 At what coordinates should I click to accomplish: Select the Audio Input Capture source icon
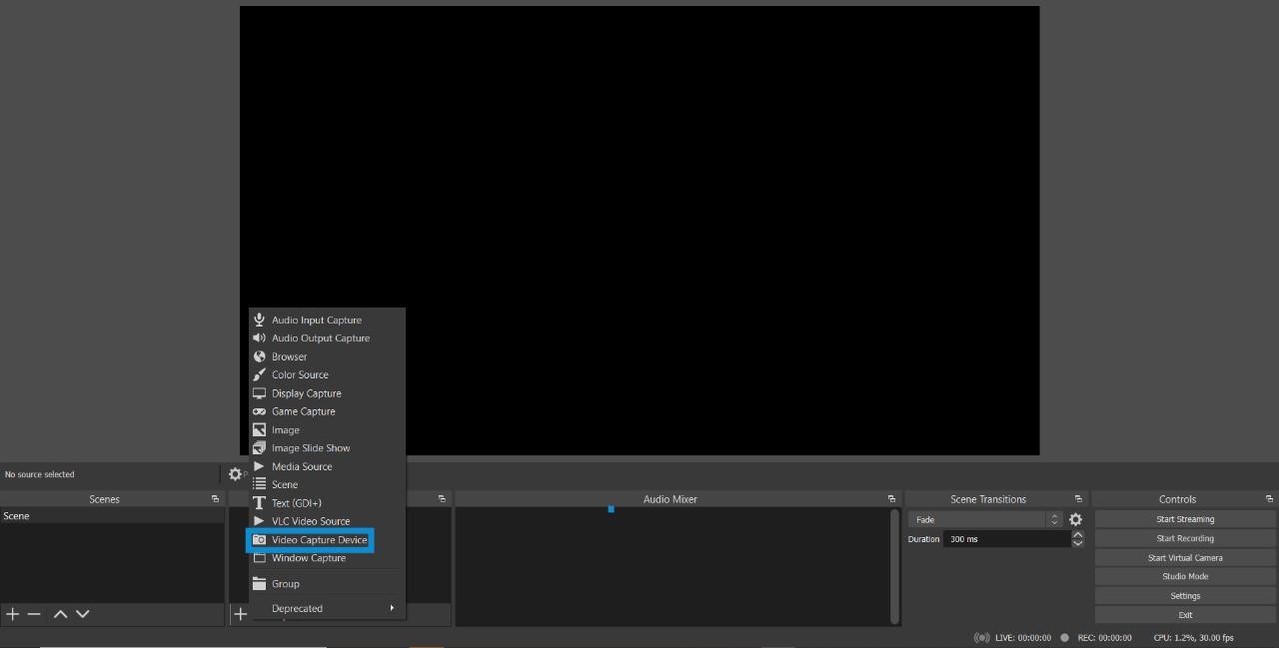260,320
